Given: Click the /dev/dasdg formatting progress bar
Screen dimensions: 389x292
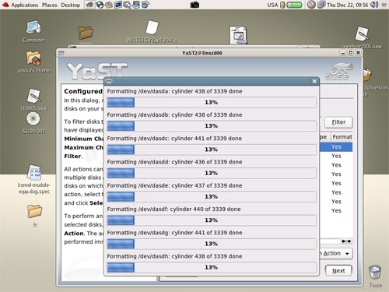Looking at the screenshot, I should [x=212, y=244].
